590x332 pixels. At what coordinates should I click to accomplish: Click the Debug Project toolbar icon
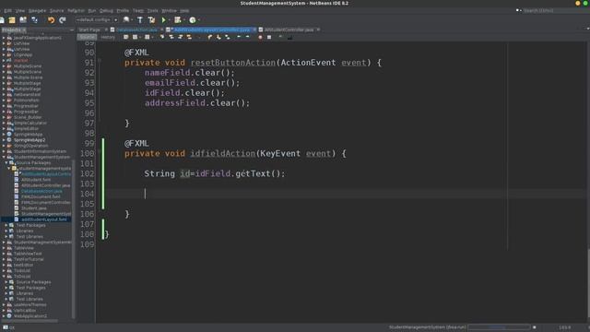click(x=178, y=20)
